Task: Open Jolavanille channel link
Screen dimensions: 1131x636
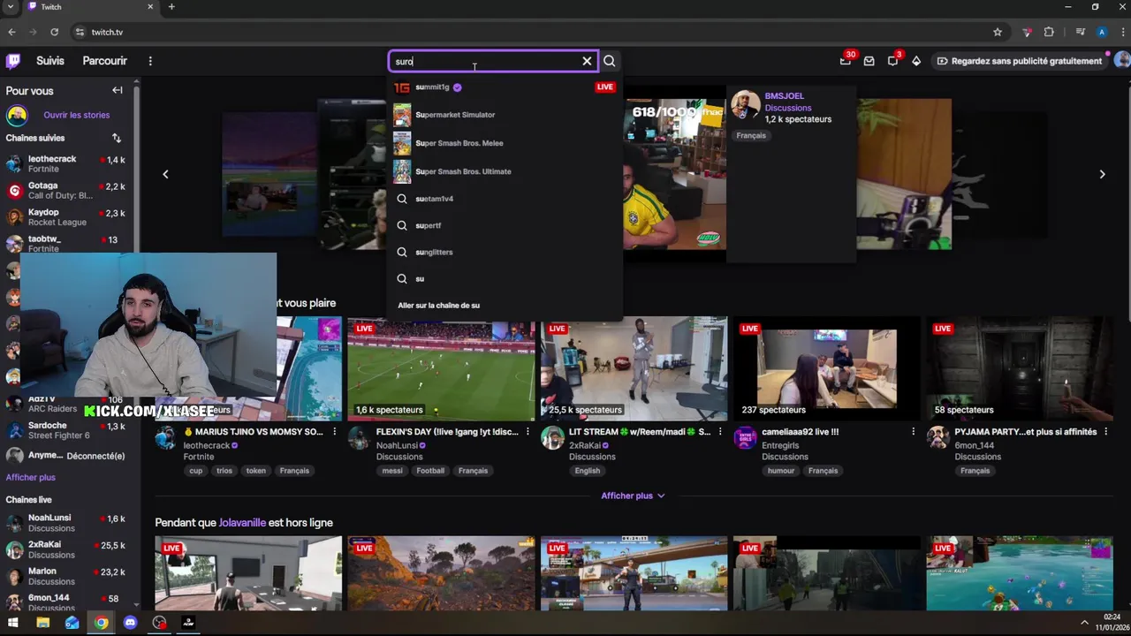Action: [x=242, y=523]
